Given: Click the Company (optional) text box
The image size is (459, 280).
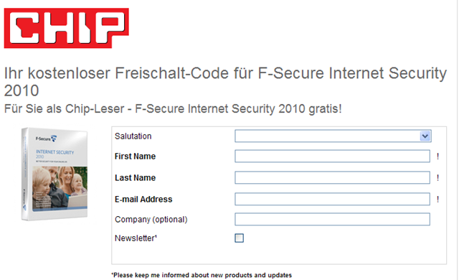Looking at the screenshot, I should coord(332,219).
